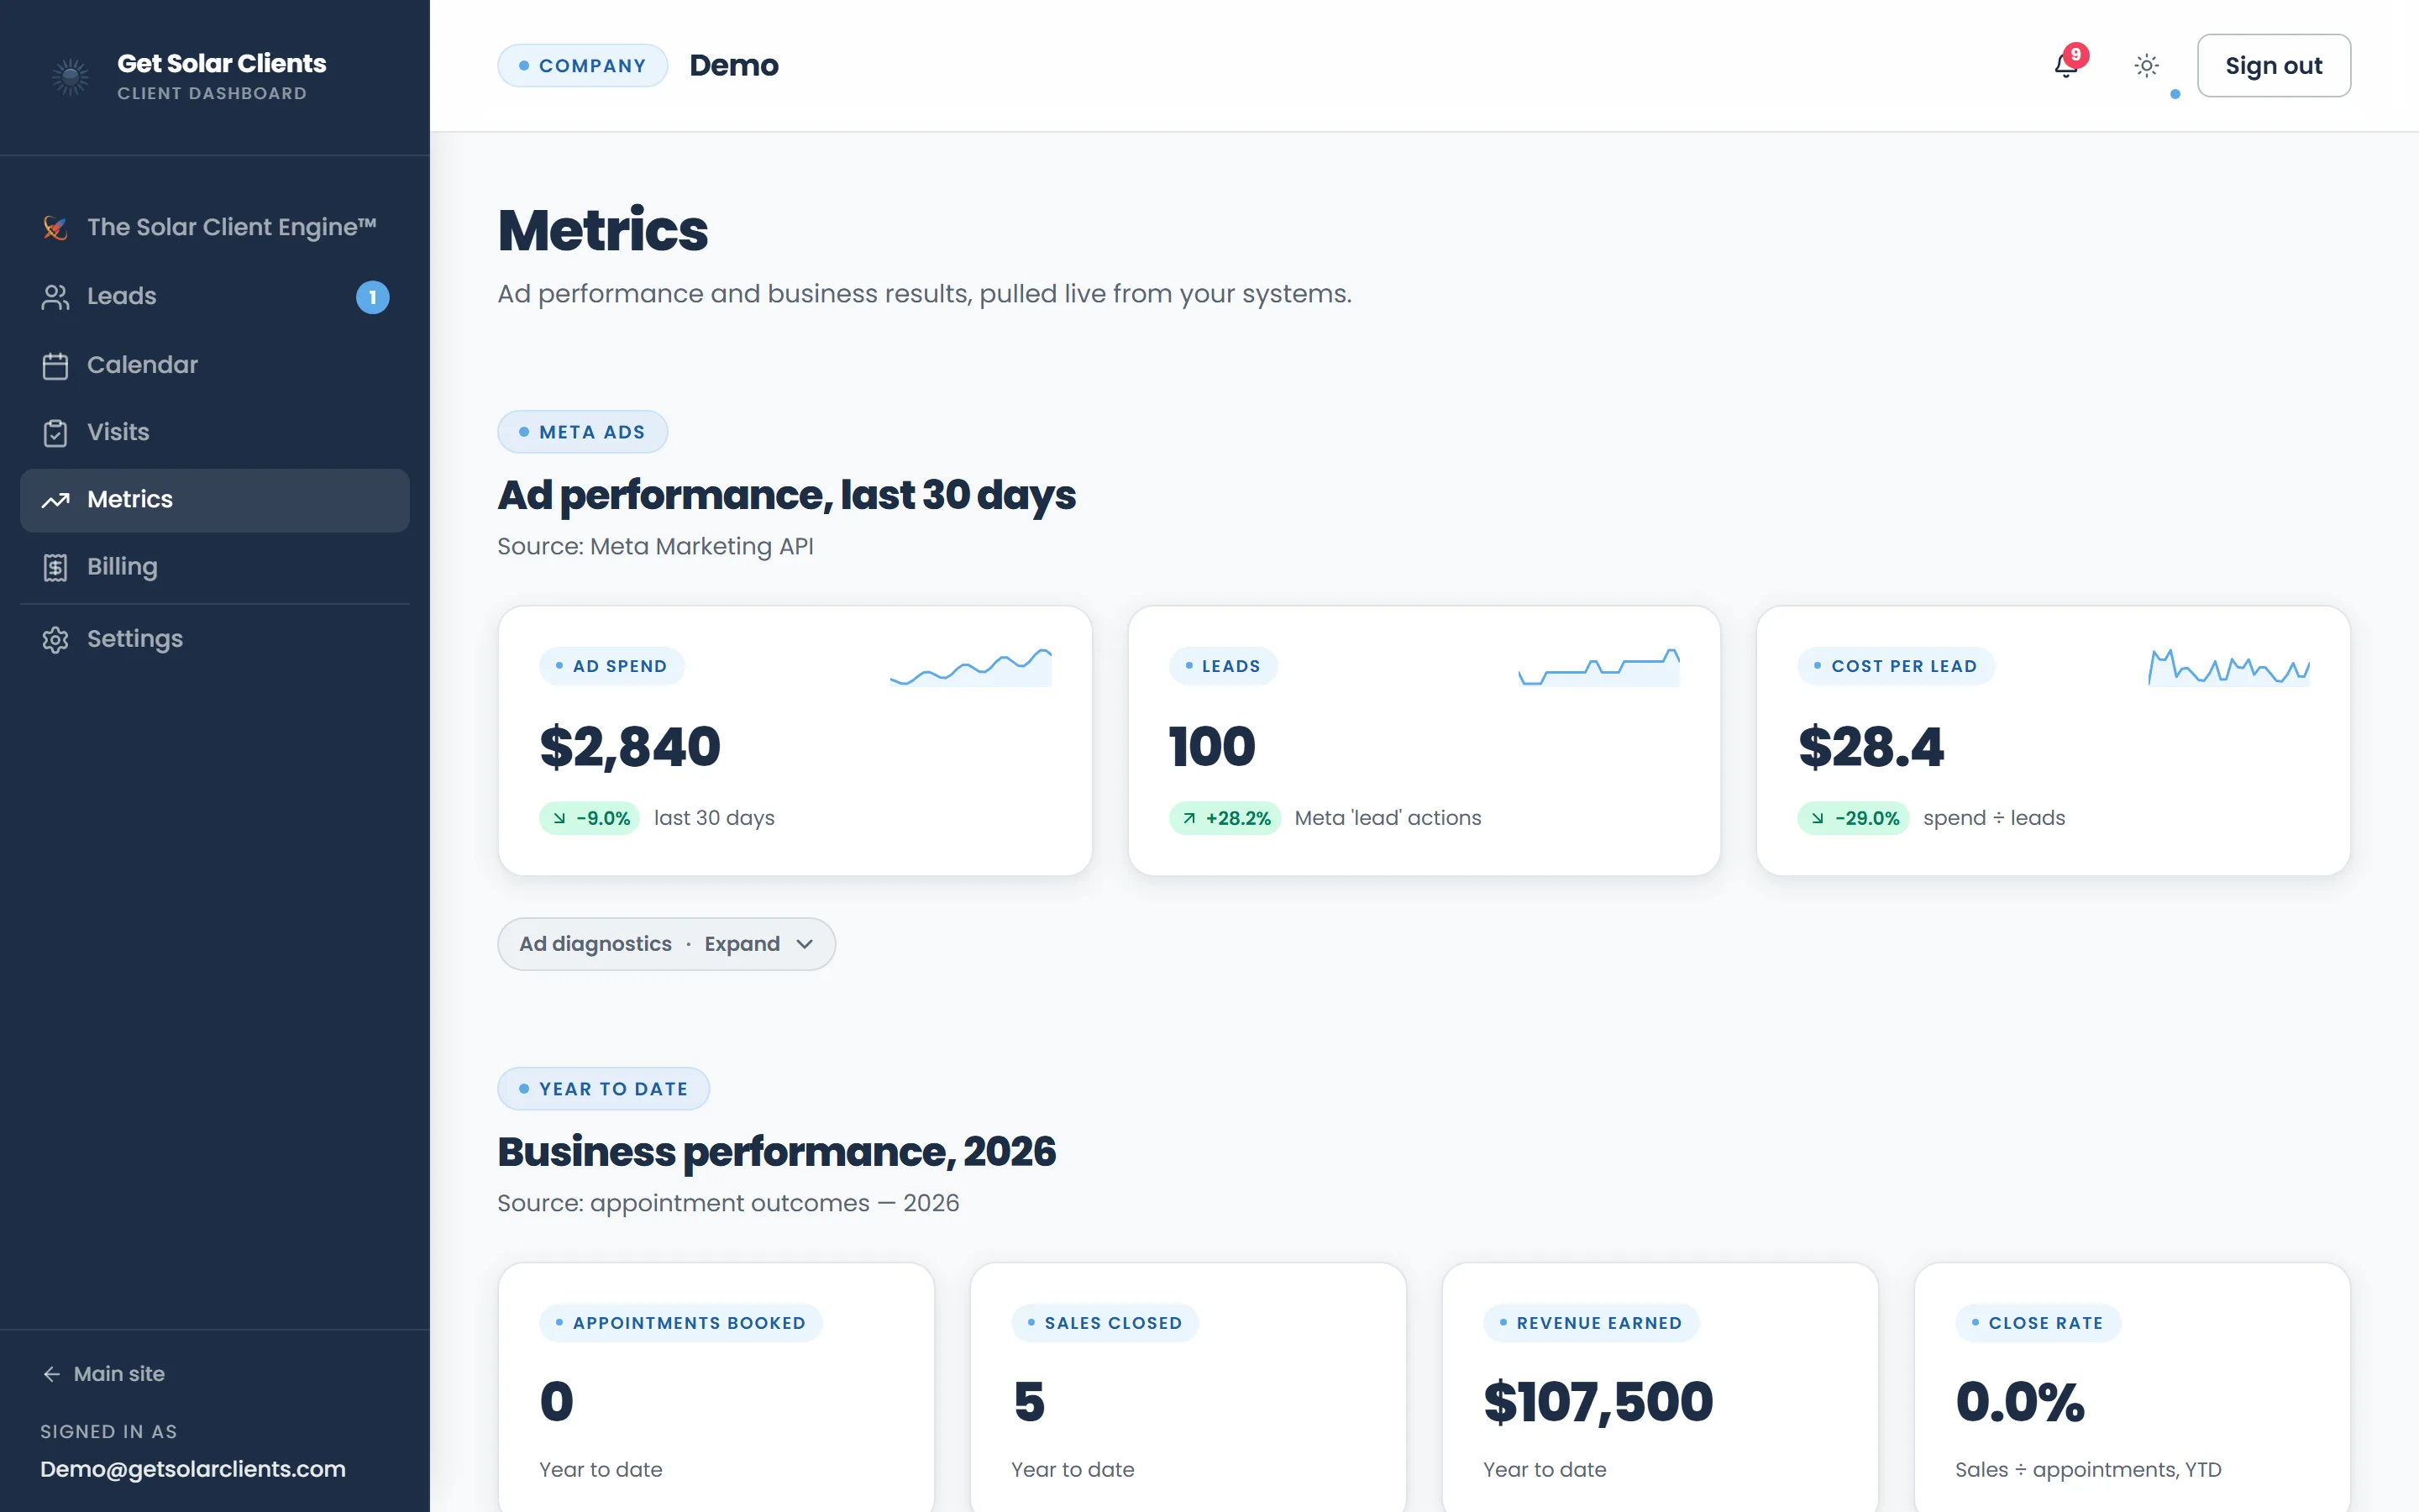Screen dimensions: 2419x1512
Task: Click "Meta 'lead' actions" caption
Action: point(1388,818)
